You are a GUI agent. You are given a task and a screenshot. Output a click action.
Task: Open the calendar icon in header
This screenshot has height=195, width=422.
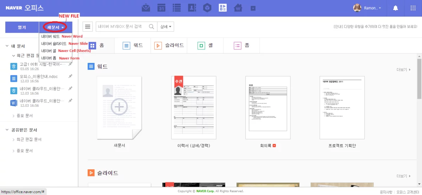(x=161, y=8)
